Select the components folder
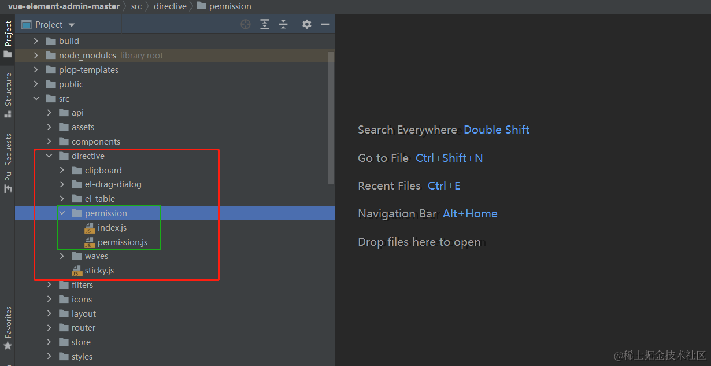Viewport: 711px width, 366px height. (x=96, y=142)
